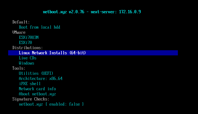Click the VMware section header

tap(19, 32)
